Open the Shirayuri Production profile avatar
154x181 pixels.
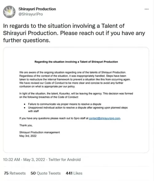click(9, 12)
